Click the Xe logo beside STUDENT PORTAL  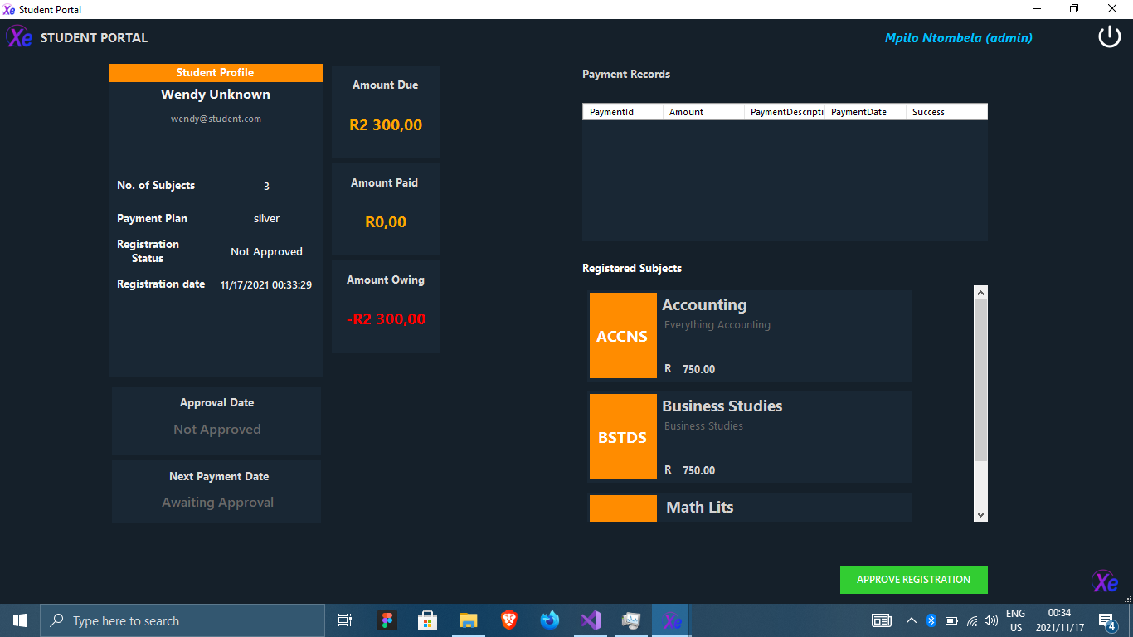click(20, 37)
